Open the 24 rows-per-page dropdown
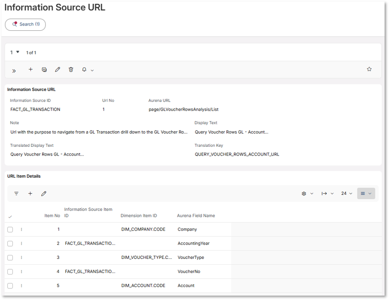The image size is (389, 300). 347,194
